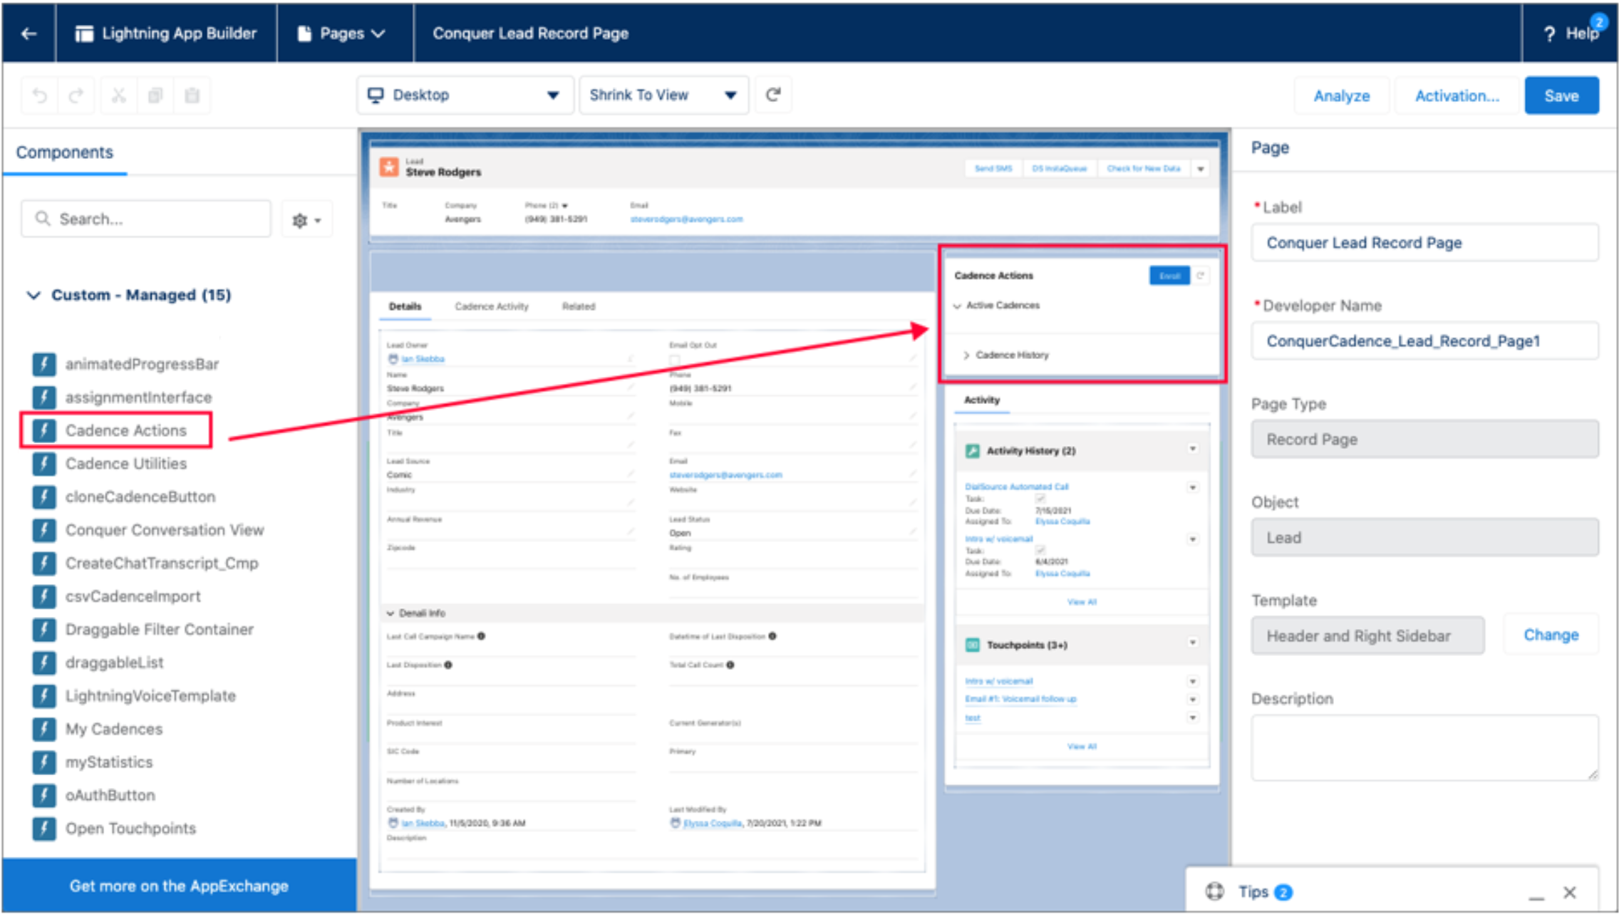Refresh the canvas preview
The image size is (1619, 914).
(x=773, y=95)
